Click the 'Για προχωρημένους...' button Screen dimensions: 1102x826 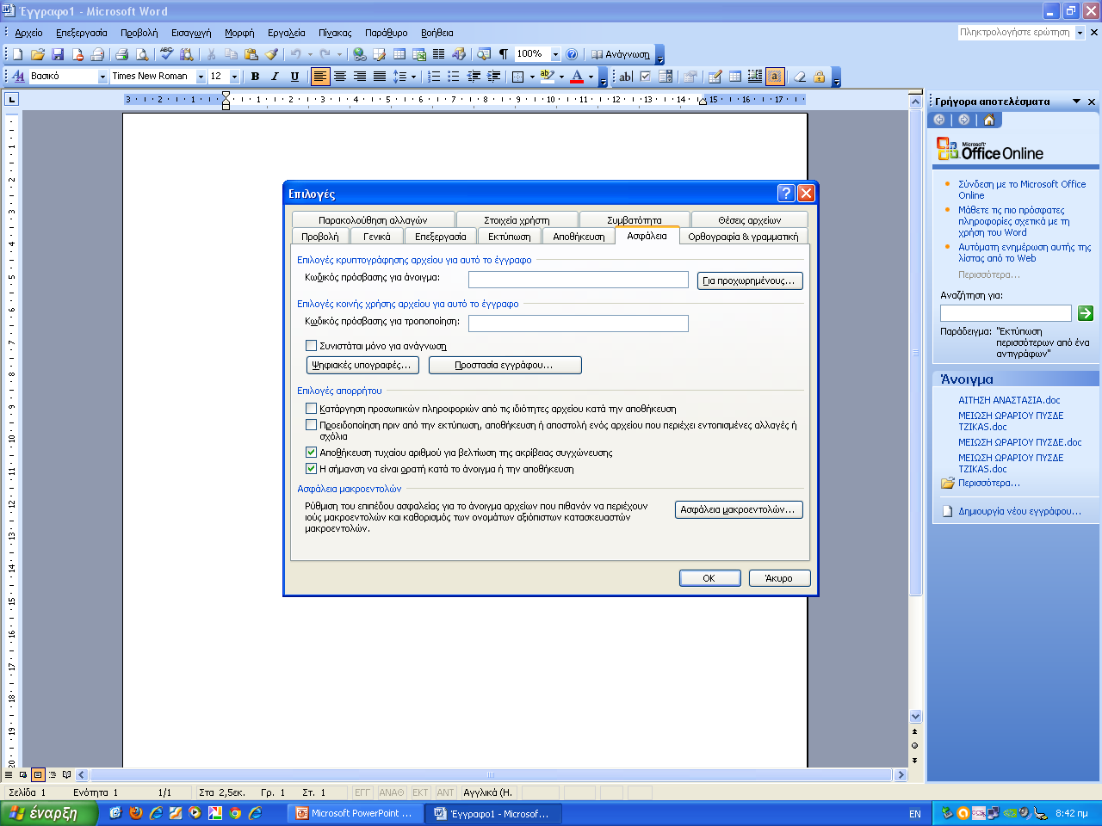750,280
